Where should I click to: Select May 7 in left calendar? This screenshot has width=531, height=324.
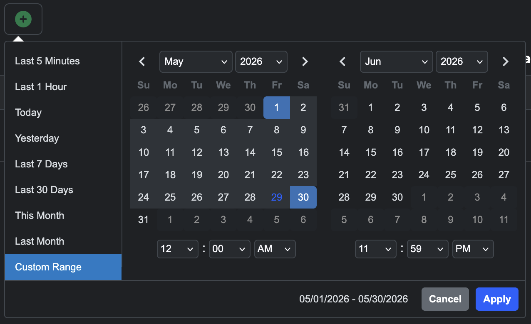pyautogui.click(x=250, y=130)
